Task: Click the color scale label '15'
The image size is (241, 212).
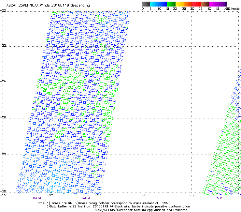Action: [167, 9]
